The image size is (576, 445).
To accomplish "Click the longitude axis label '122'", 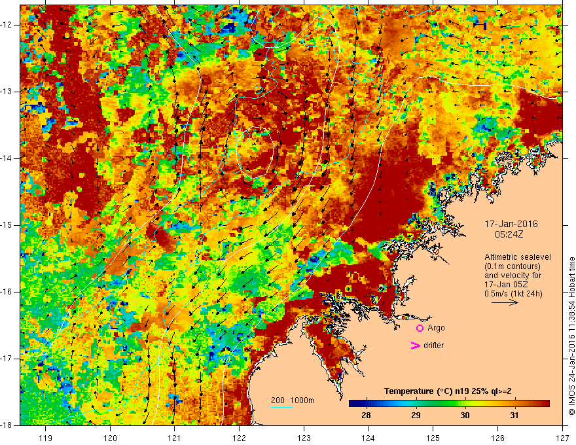I will pos(239,438).
